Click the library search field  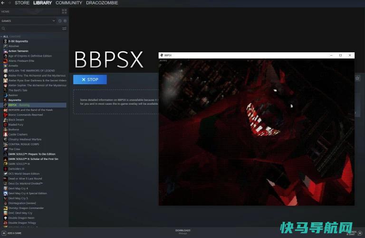pyautogui.click(x=31, y=29)
